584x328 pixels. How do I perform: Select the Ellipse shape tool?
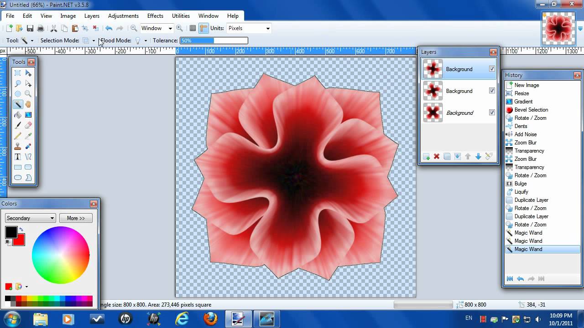click(x=18, y=178)
